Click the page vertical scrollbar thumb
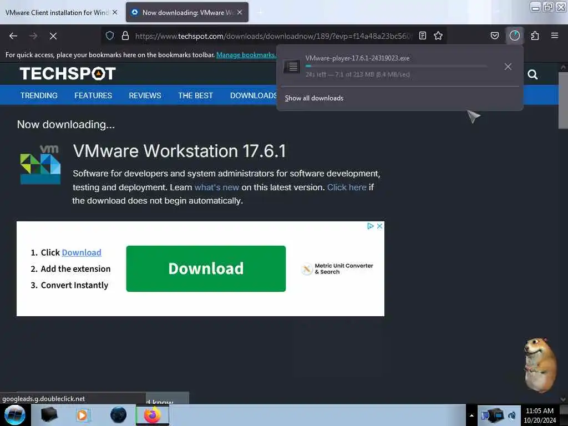The height and width of the screenshot is (426, 568). 562,100
